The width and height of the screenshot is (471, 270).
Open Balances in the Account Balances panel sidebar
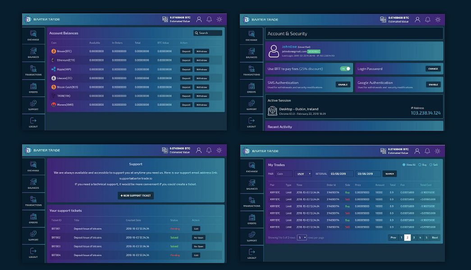tap(33, 53)
